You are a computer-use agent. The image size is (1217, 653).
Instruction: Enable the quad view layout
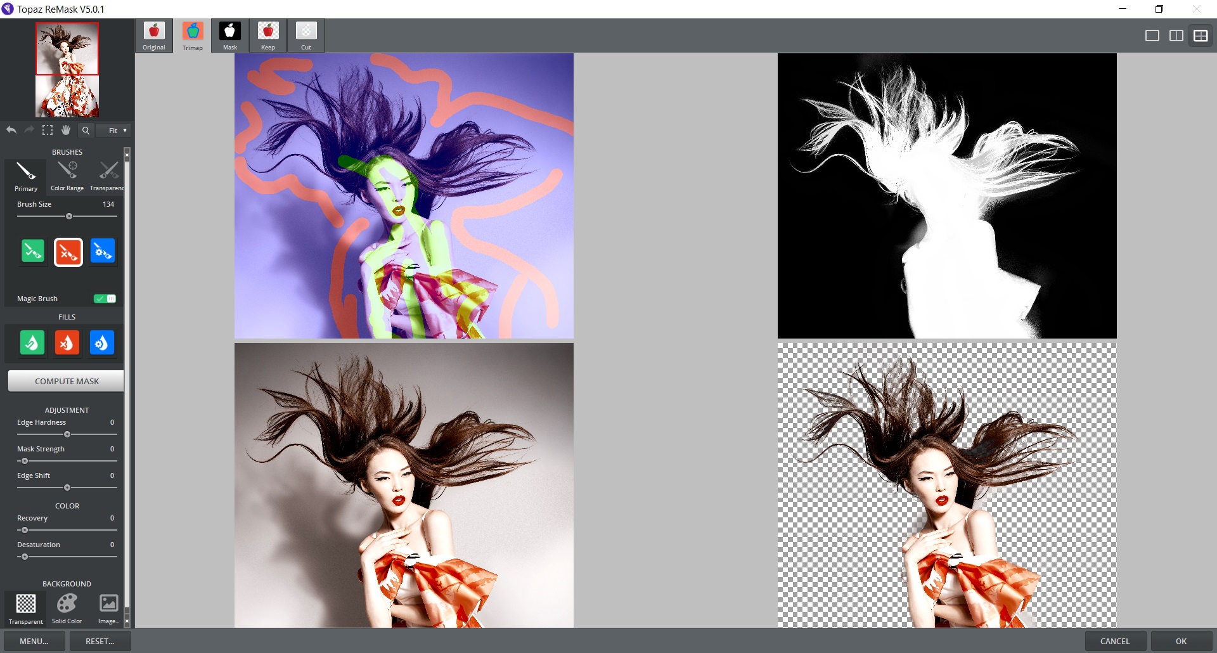1201,36
